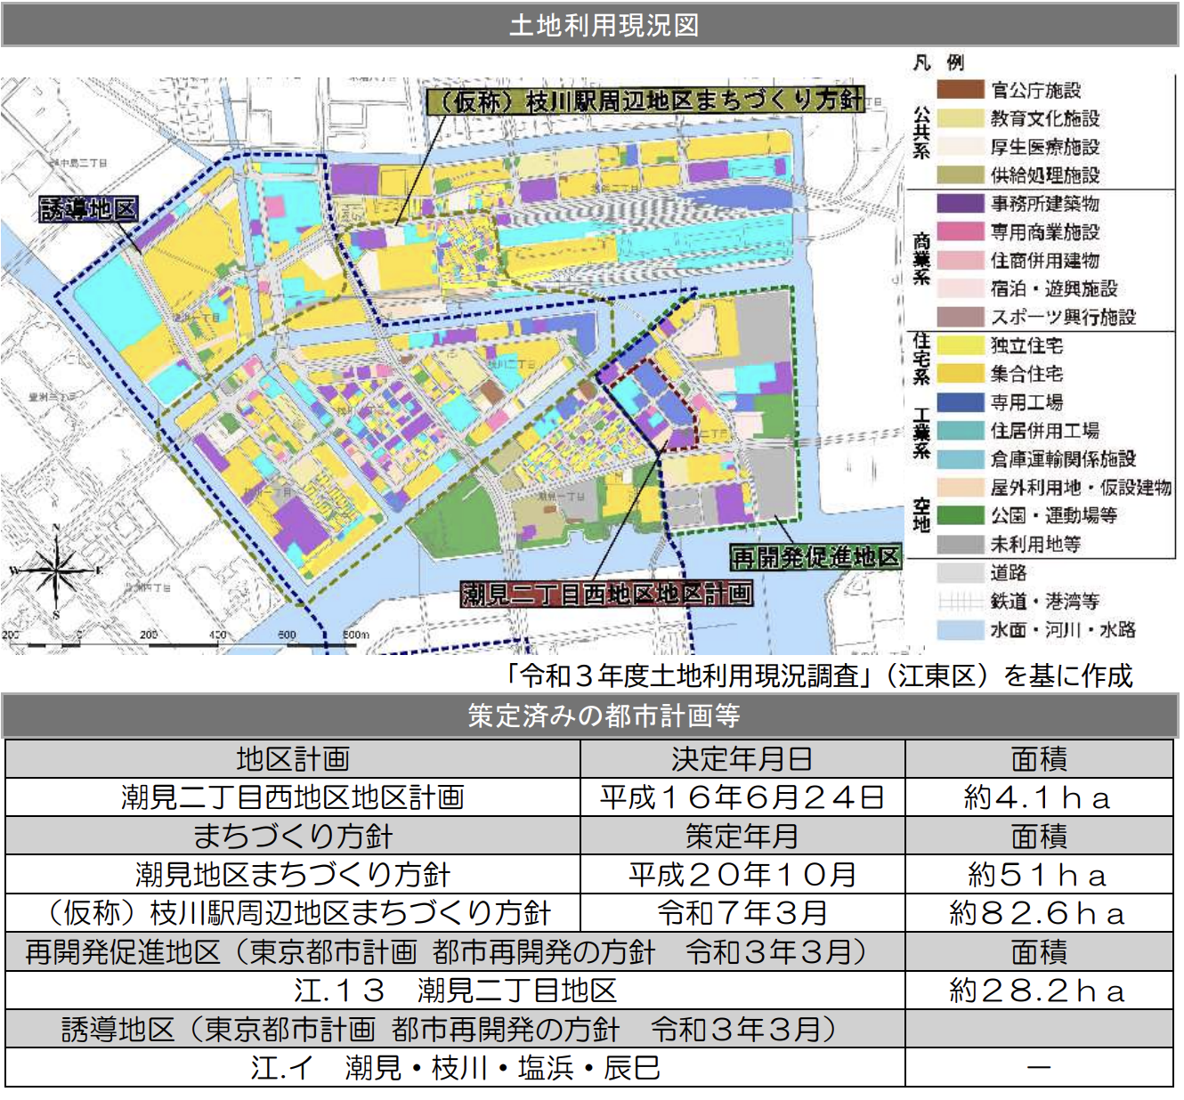The width and height of the screenshot is (1184, 1100).
Task: Click the 屋外利用地・仮設建物 legend label
Action: (1081, 487)
